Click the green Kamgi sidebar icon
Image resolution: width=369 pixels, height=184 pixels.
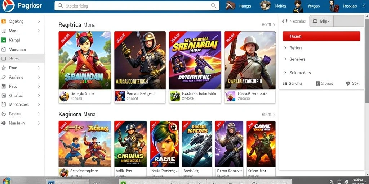pyautogui.click(x=3, y=40)
